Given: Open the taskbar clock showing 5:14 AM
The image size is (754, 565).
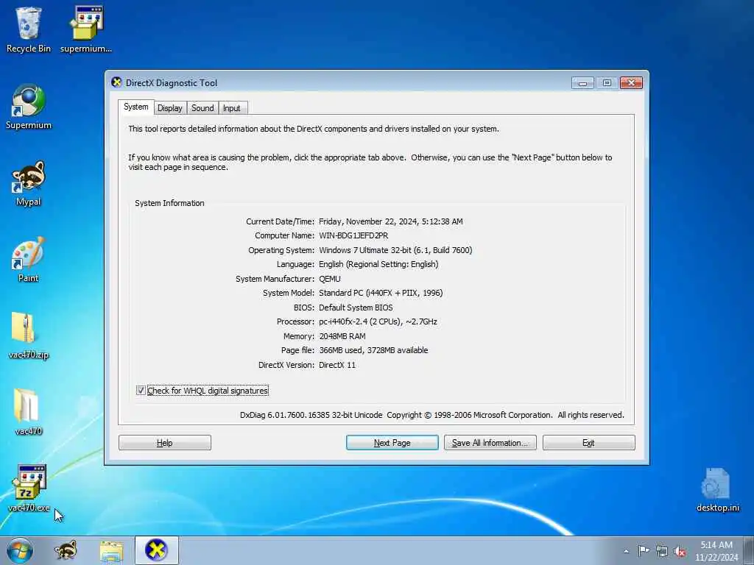Looking at the screenshot, I should pos(716,551).
